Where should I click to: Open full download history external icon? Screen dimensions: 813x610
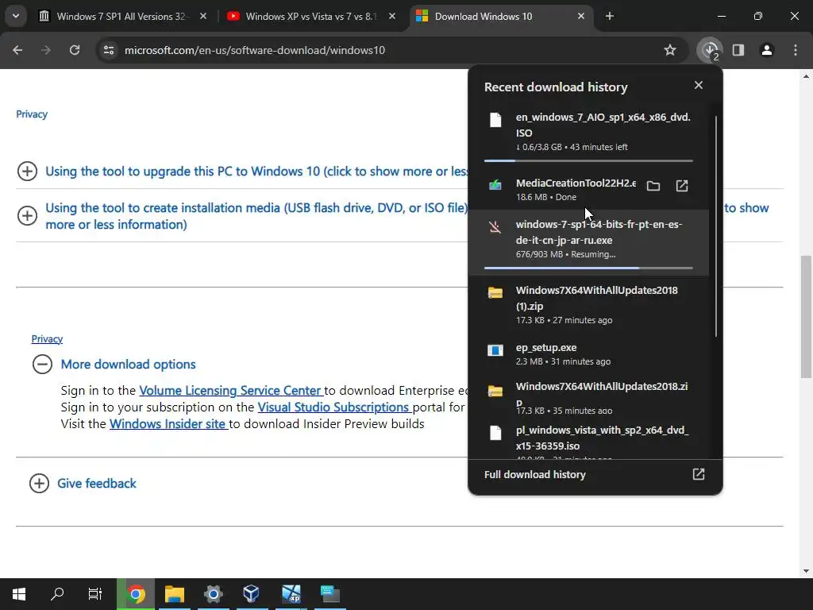coord(699,474)
